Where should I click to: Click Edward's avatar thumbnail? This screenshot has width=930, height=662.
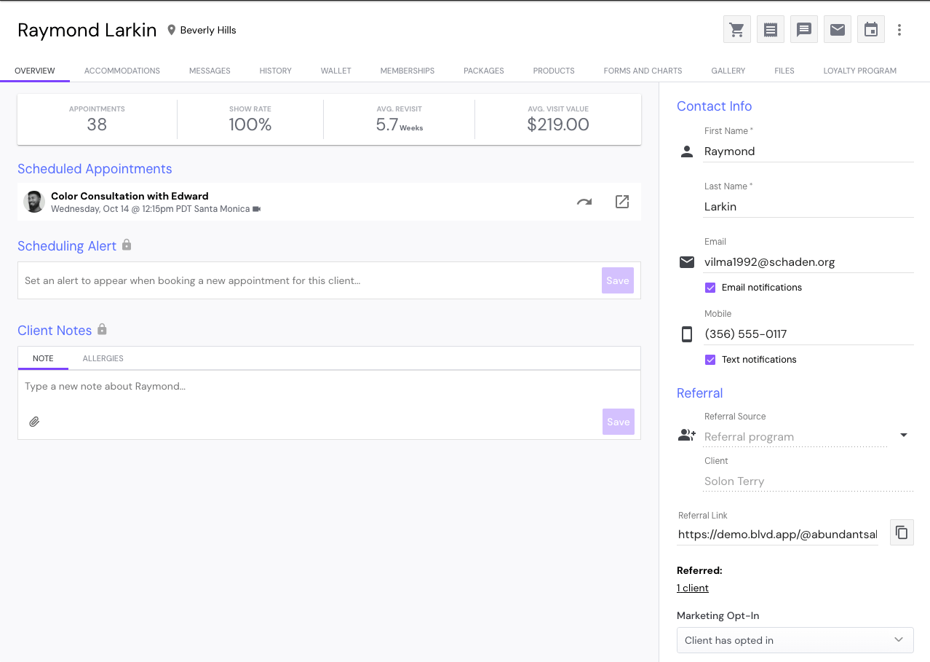pos(34,202)
